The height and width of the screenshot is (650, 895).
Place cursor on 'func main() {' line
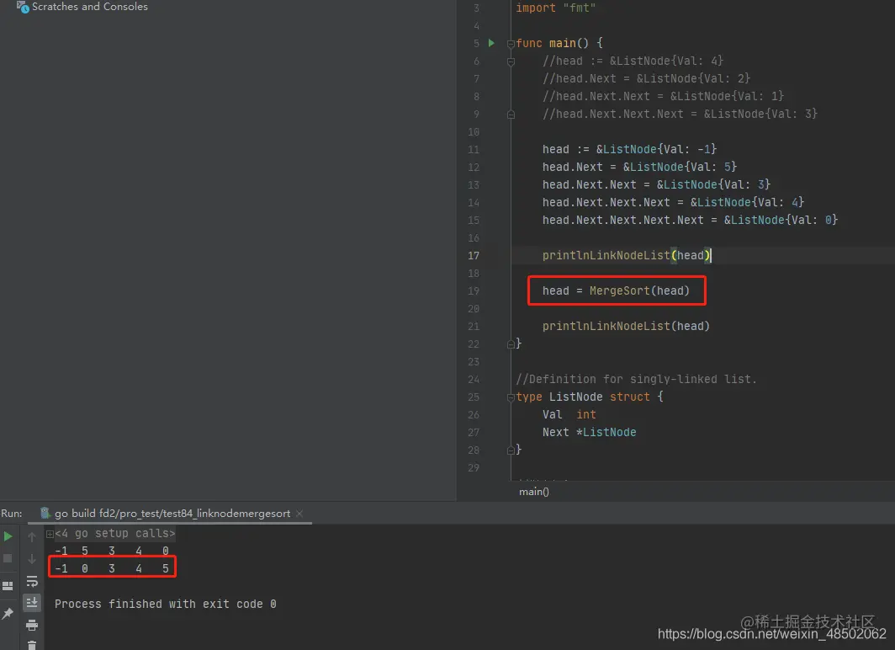pos(559,43)
